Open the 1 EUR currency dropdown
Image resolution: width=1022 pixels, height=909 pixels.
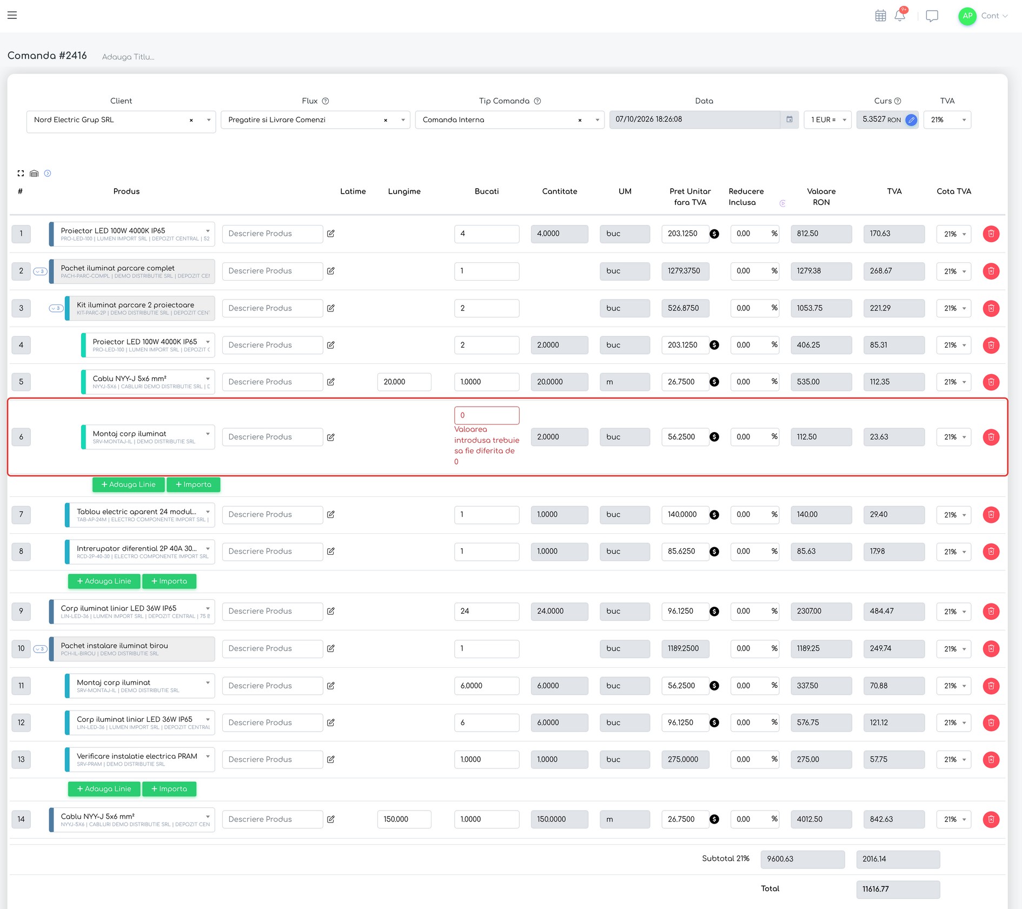tap(827, 120)
